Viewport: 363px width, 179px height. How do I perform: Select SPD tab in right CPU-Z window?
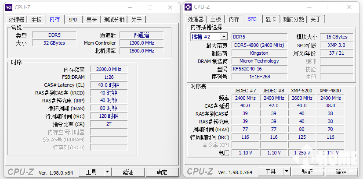point(252,19)
